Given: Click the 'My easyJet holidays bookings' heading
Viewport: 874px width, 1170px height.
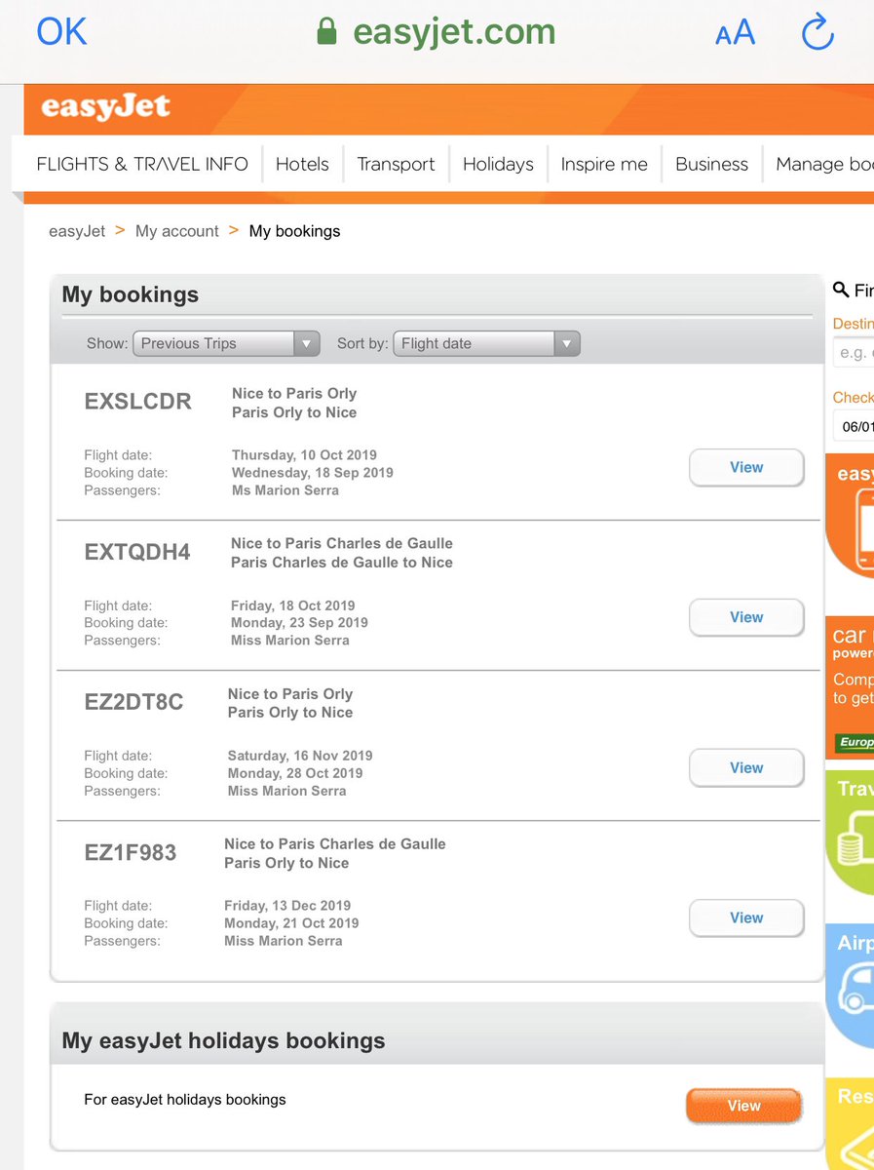Looking at the screenshot, I should click(223, 1040).
